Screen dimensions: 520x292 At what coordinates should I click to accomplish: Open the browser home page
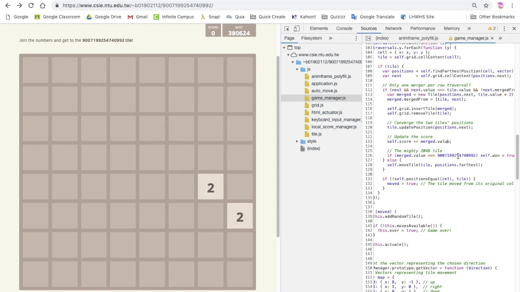click(43, 5)
